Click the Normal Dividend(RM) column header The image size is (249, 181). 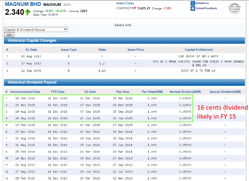[185, 92]
